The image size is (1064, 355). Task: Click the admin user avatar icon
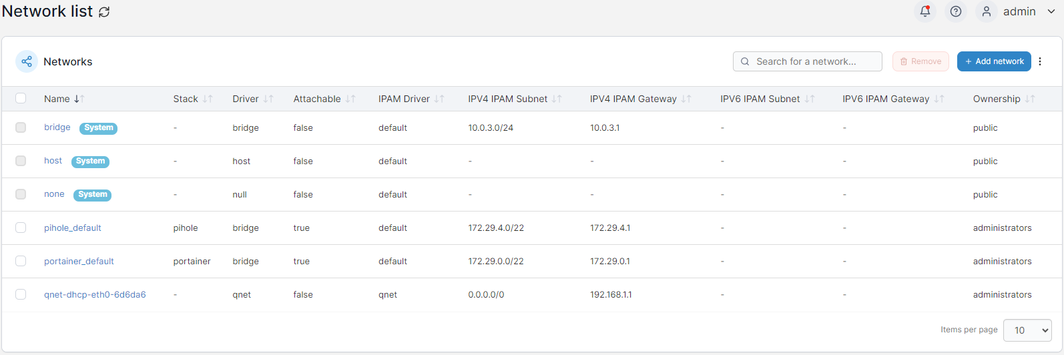click(x=987, y=11)
